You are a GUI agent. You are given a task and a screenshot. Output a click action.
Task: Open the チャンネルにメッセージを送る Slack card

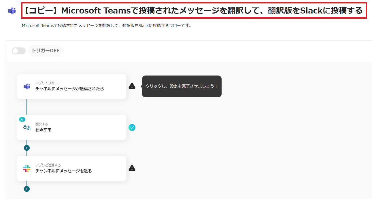(71, 168)
